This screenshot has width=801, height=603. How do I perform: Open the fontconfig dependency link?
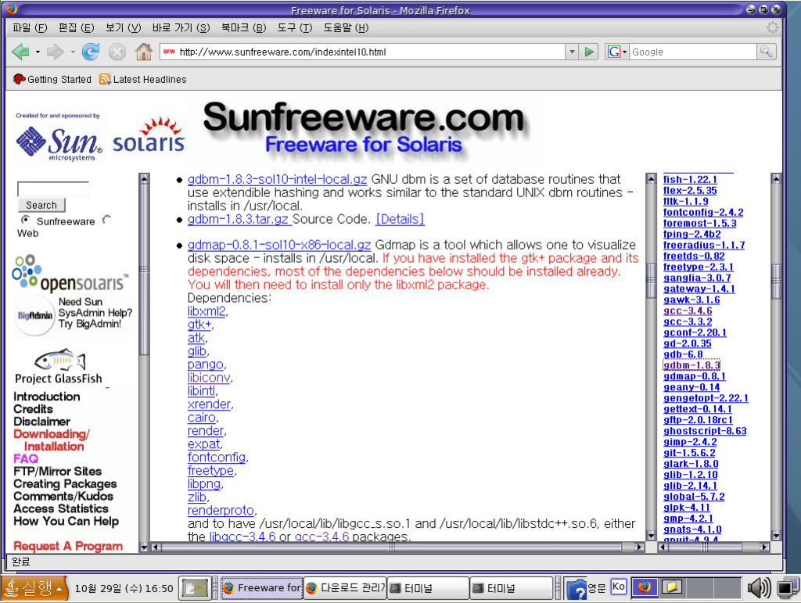click(217, 457)
